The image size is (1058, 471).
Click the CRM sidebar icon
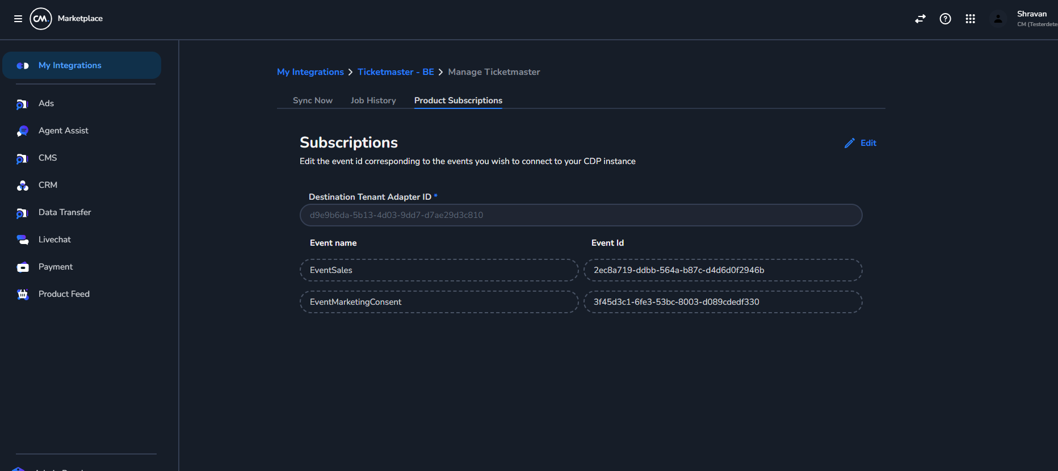coord(23,186)
